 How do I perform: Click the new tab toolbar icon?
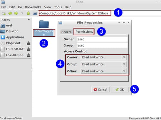tap(4, 13)
